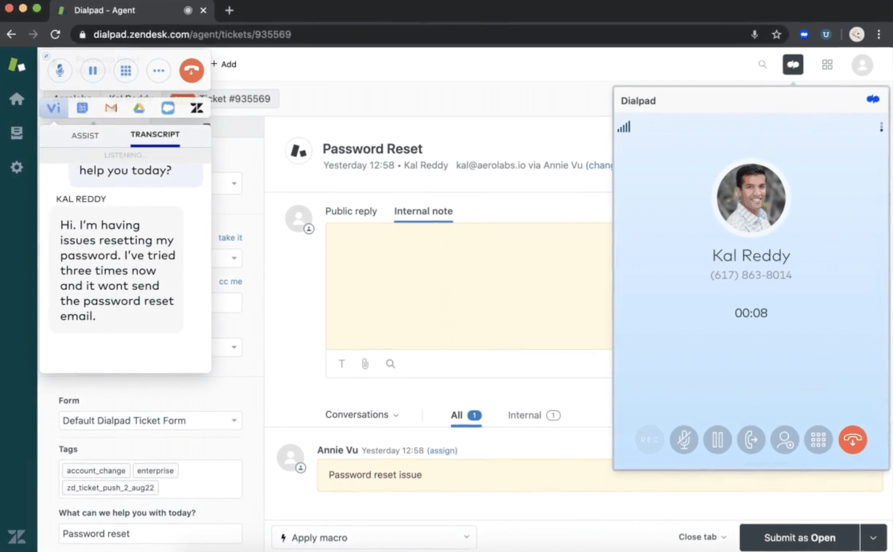This screenshot has height=552, width=893.
Task: Open more options ellipsis in floating call bar
Action: click(x=159, y=70)
